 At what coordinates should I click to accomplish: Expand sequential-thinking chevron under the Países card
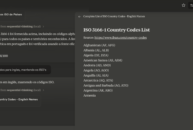tap(43, 26)
